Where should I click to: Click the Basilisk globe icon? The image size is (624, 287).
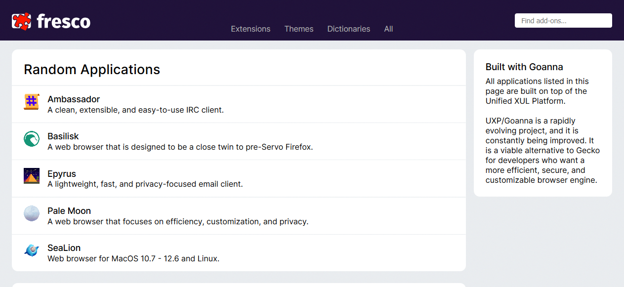coord(31,139)
